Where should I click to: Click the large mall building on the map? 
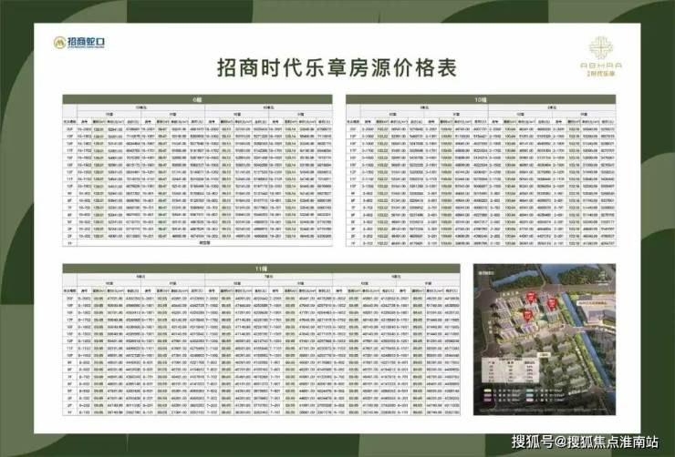597,311
